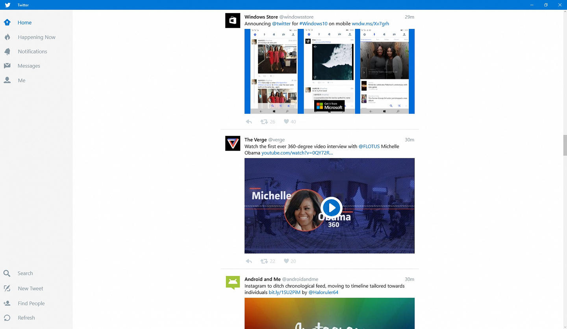Click the Windows Store account name
Screen dimensions: 567x329
[261, 17]
